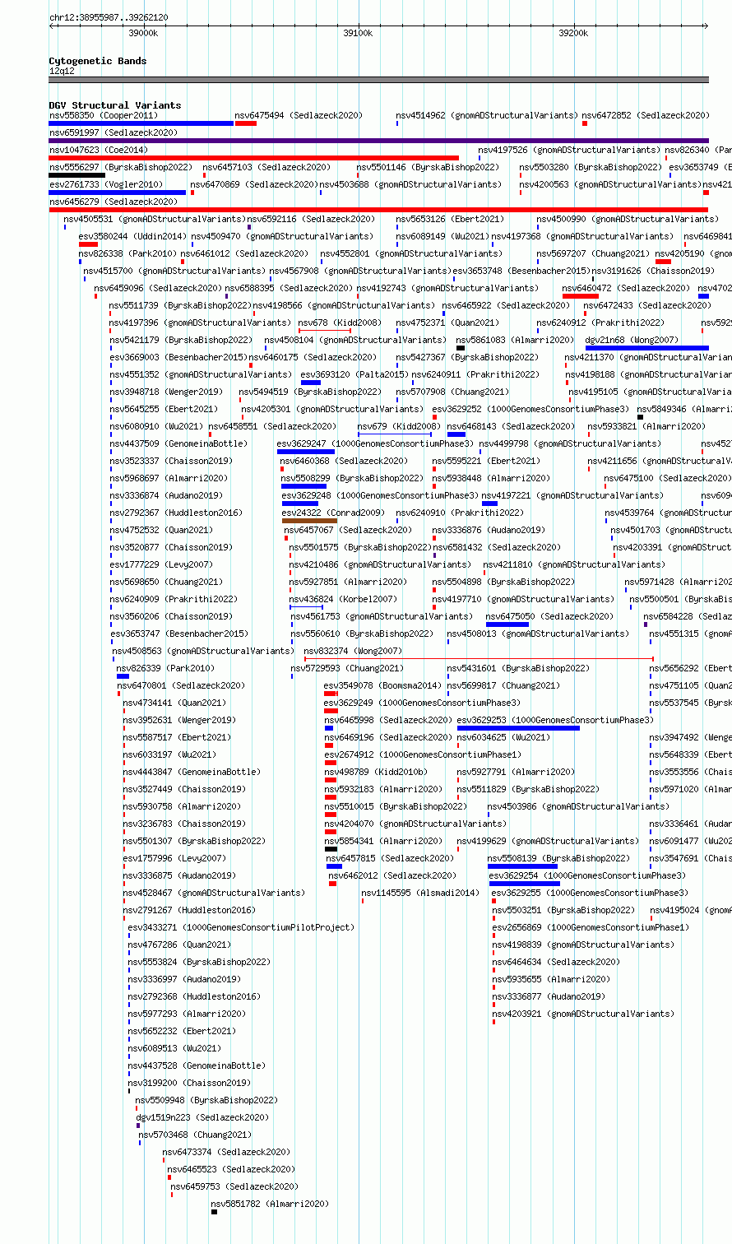Click the esv2674912 (1000GenomesConsortiumPhase1) label
Screen dimensions: 732x1244
tap(423, 755)
